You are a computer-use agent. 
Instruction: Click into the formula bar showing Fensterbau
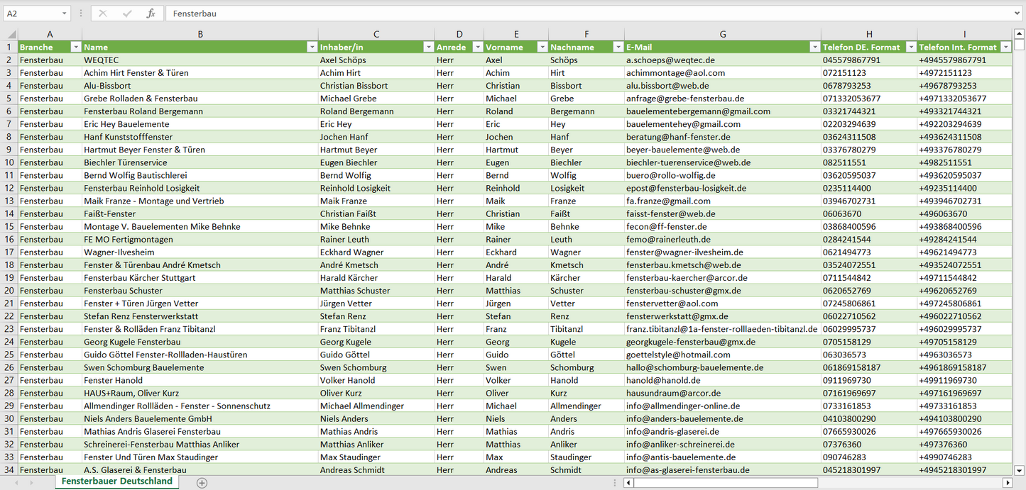[568, 13]
